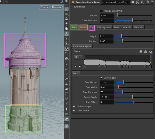This screenshot has height=139, width=155.
Task: Select the Door tab
Action: (x=75, y=73)
